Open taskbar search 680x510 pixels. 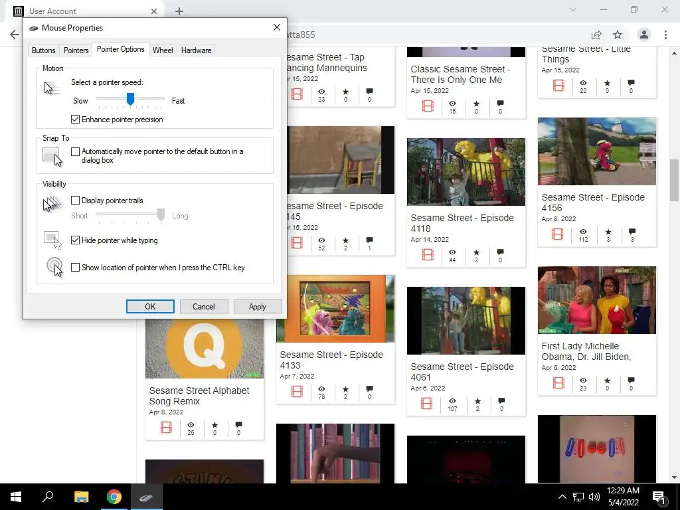[x=48, y=497]
